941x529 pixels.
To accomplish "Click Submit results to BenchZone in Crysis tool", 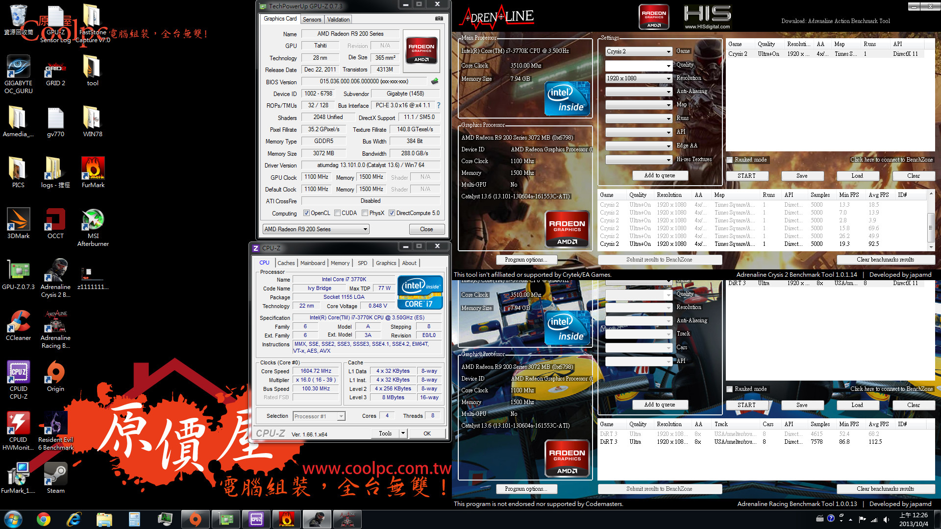I will (659, 260).
